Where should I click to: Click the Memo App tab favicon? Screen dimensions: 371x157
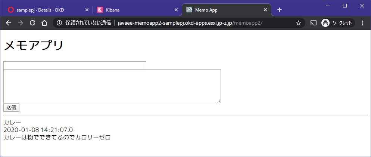click(189, 10)
